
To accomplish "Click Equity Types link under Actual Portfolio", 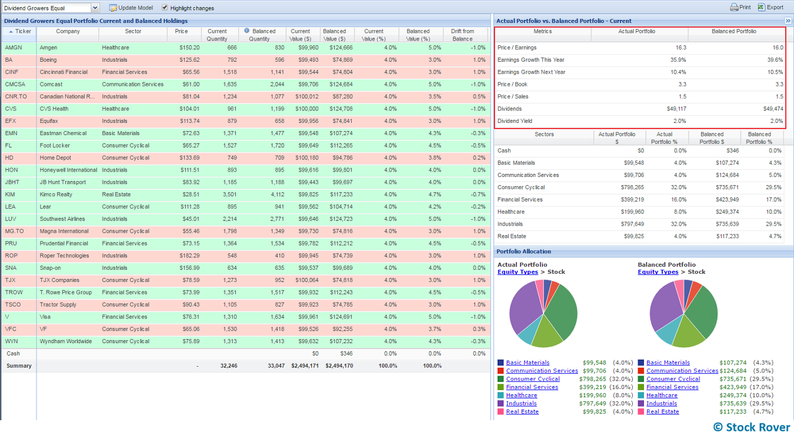I will pyautogui.click(x=518, y=272).
